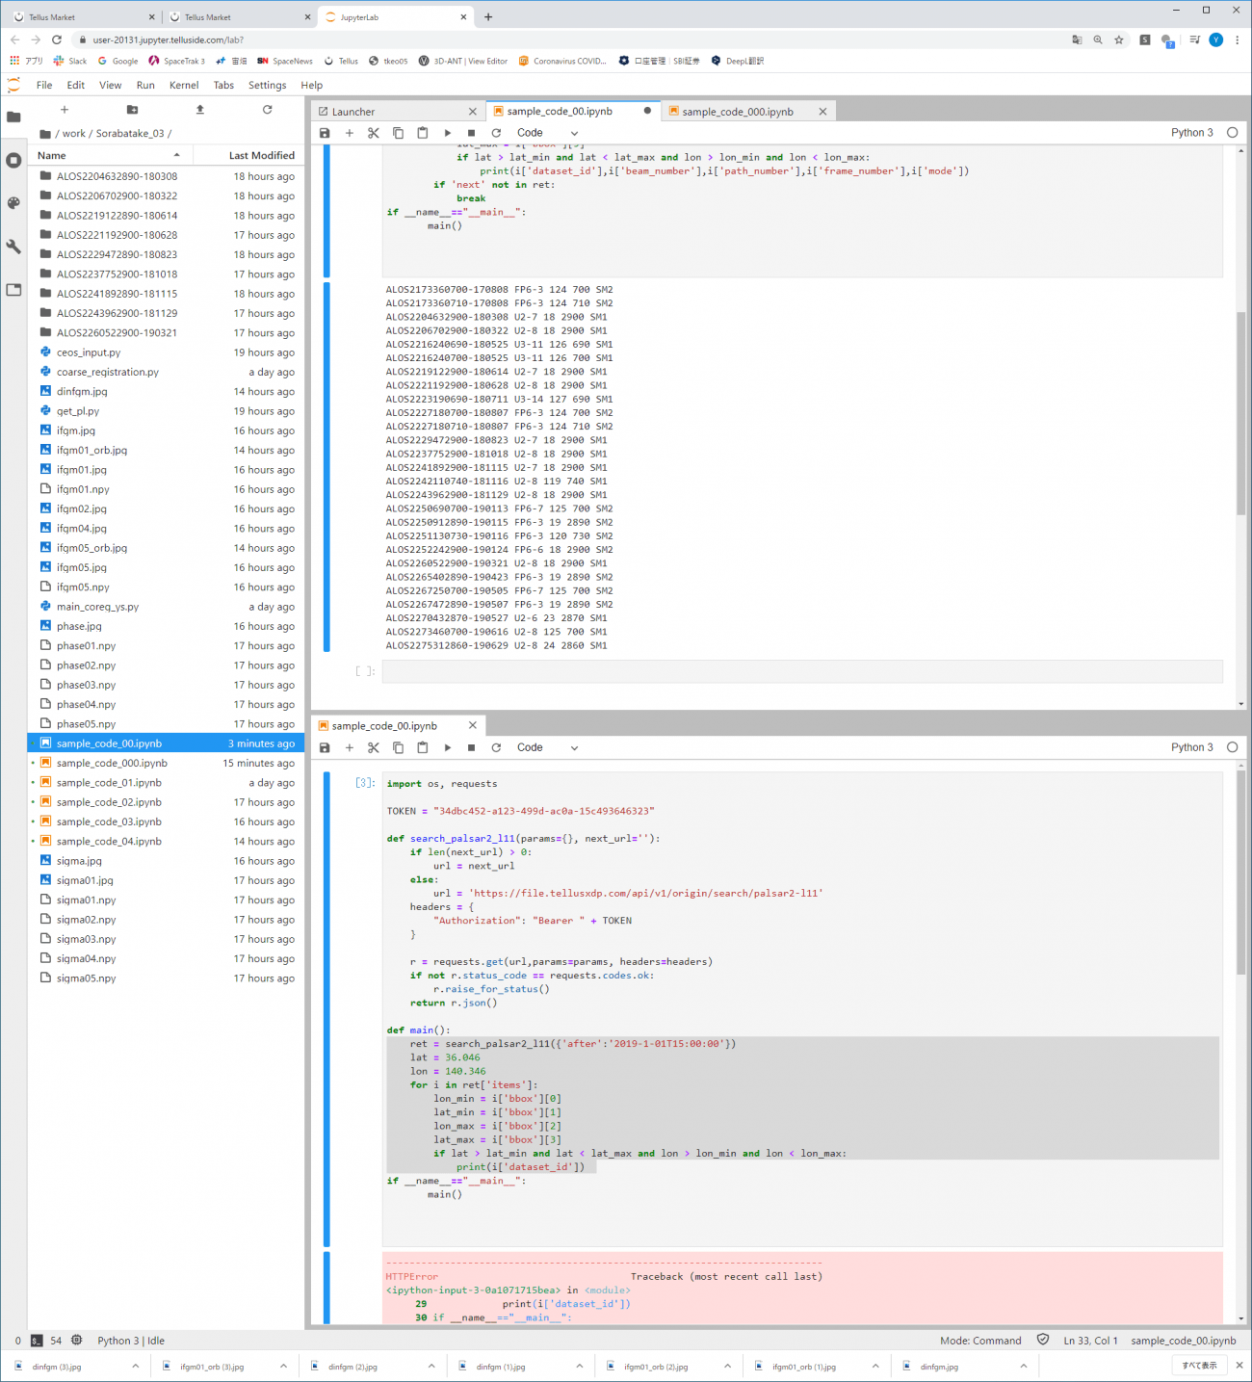Click the Show All downloads button
1252x1382 pixels.
[1199, 1366]
